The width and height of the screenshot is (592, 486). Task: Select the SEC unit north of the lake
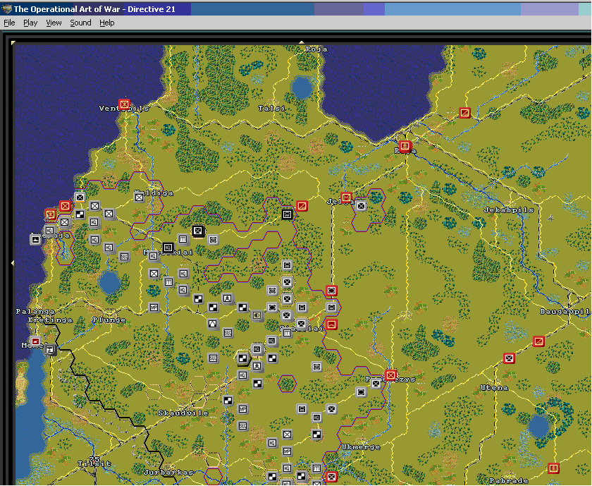tap(124, 257)
